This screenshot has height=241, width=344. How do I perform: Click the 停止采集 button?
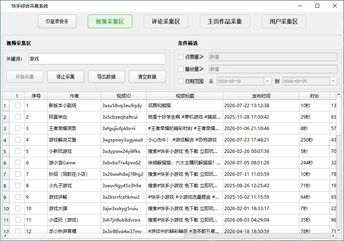point(66,77)
